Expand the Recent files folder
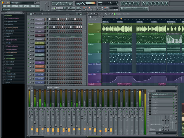 point(11,59)
